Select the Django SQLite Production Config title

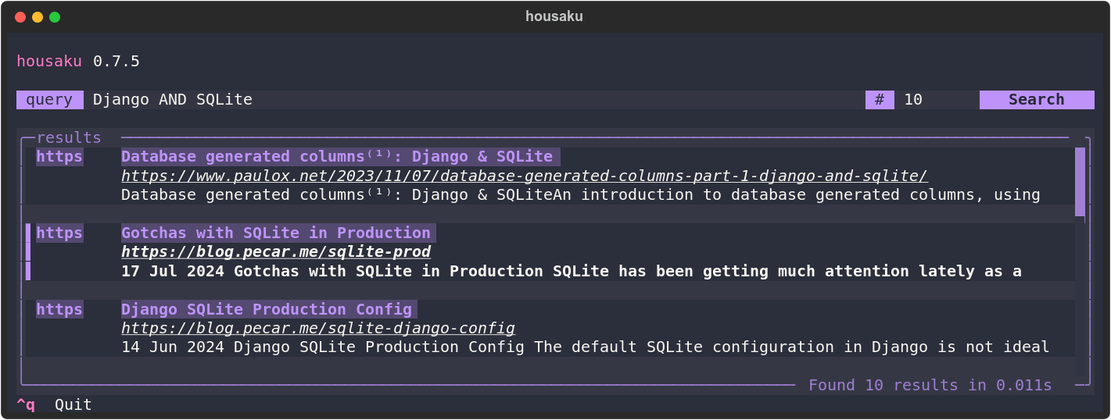(266, 309)
